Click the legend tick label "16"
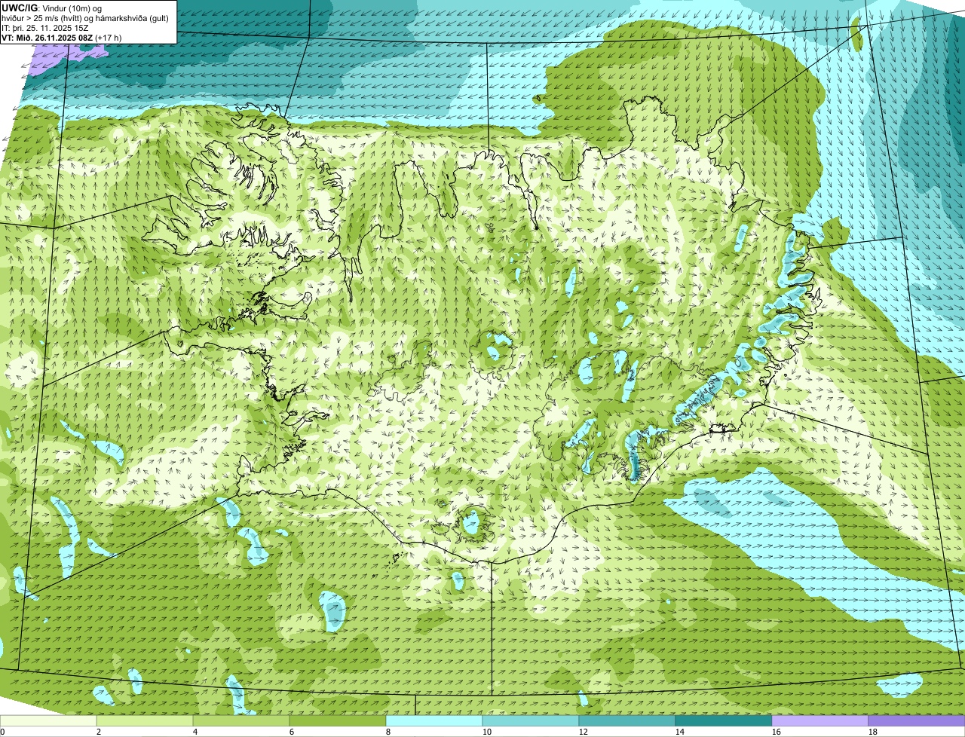 pos(776,732)
